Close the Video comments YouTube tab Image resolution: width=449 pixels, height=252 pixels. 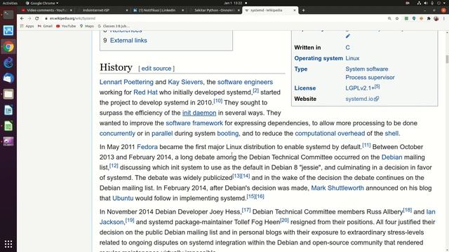click(72, 10)
